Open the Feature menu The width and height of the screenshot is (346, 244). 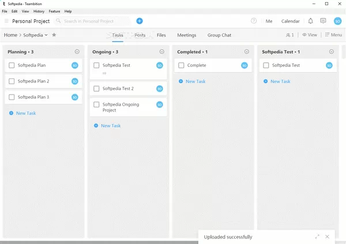[x=54, y=11]
